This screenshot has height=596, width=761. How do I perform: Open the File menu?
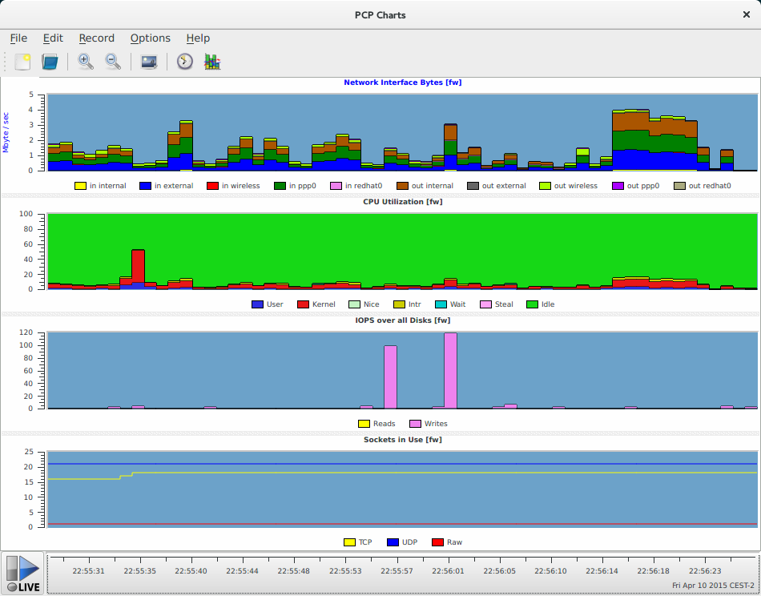click(18, 38)
